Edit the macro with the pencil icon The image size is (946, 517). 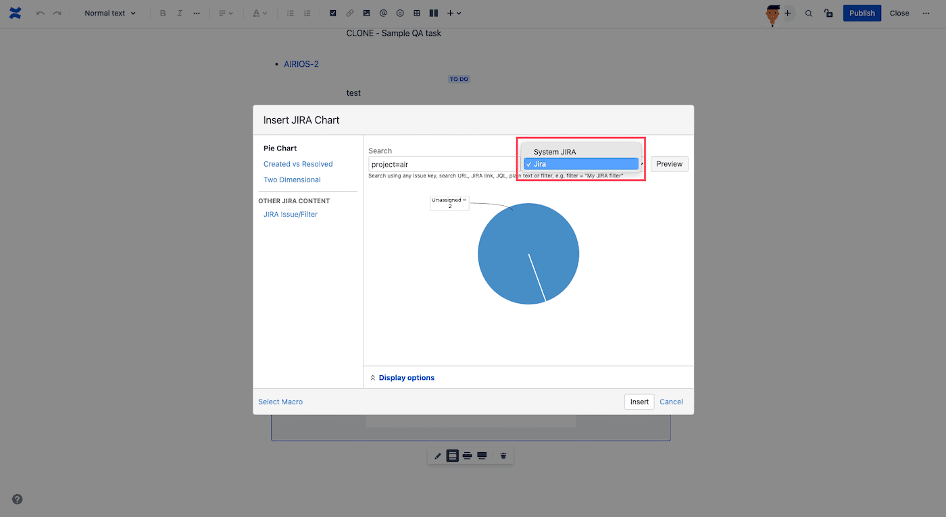point(437,456)
